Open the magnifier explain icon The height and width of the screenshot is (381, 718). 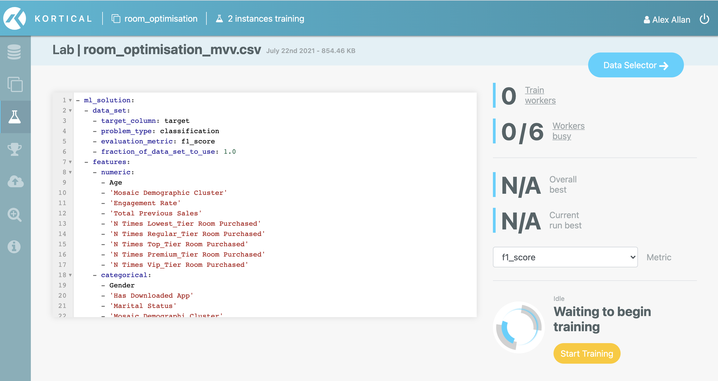tap(15, 214)
